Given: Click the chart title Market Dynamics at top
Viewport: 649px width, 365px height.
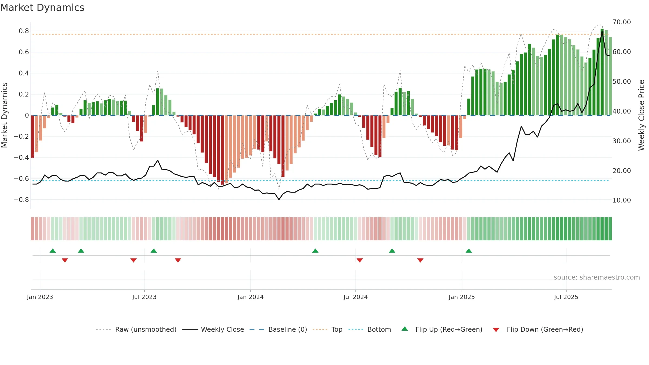Looking at the screenshot, I should (42, 8).
